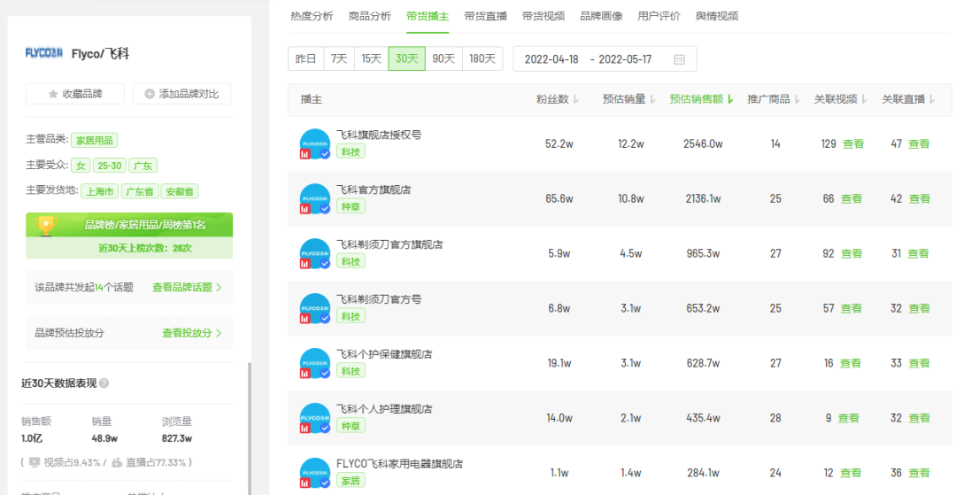Click the star icon in 收藏品牌

point(53,94)
